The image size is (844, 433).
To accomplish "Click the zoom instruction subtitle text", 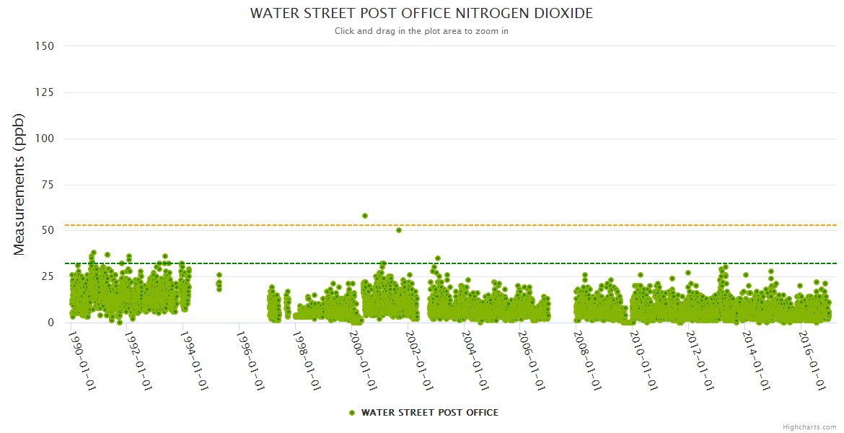I will point(421,31).
